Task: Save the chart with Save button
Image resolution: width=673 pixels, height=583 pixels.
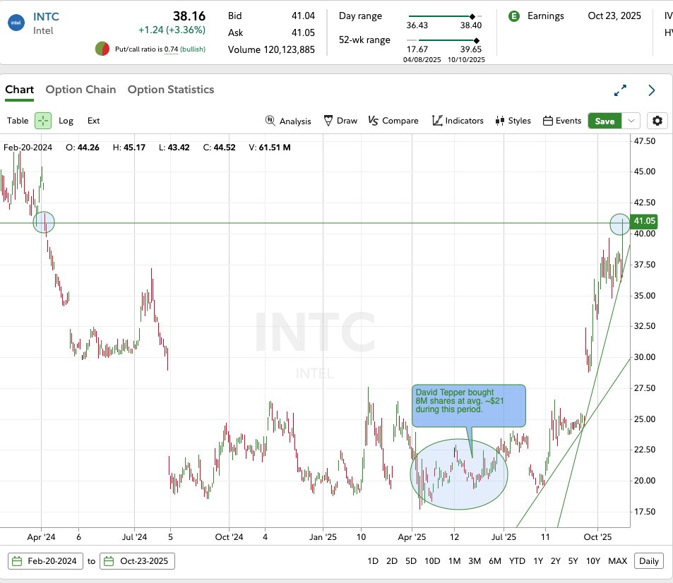Action: (x=604, y=121)
